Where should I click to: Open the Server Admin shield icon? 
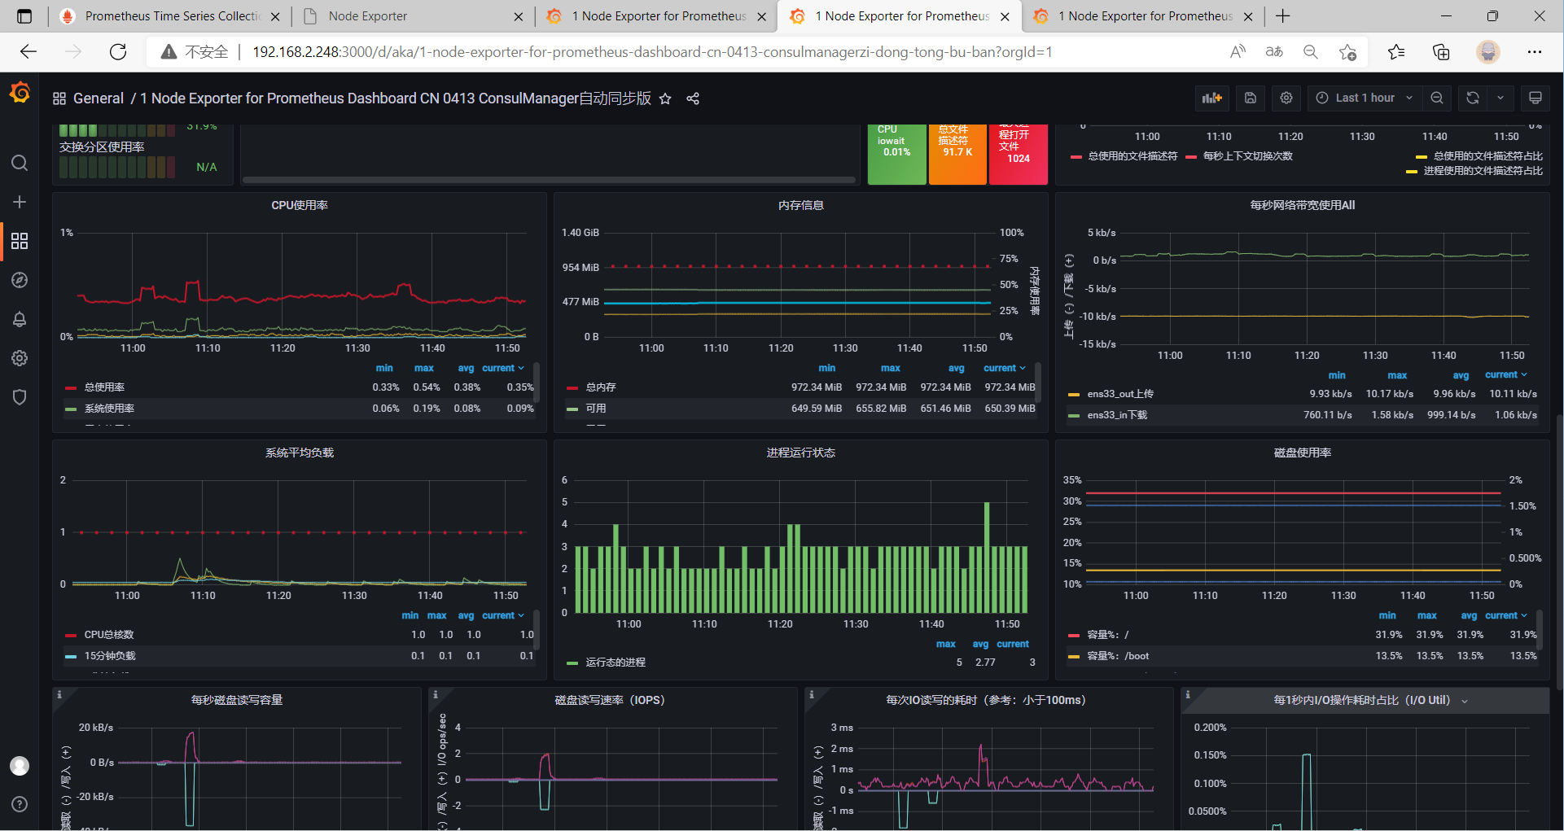(20, 397)
